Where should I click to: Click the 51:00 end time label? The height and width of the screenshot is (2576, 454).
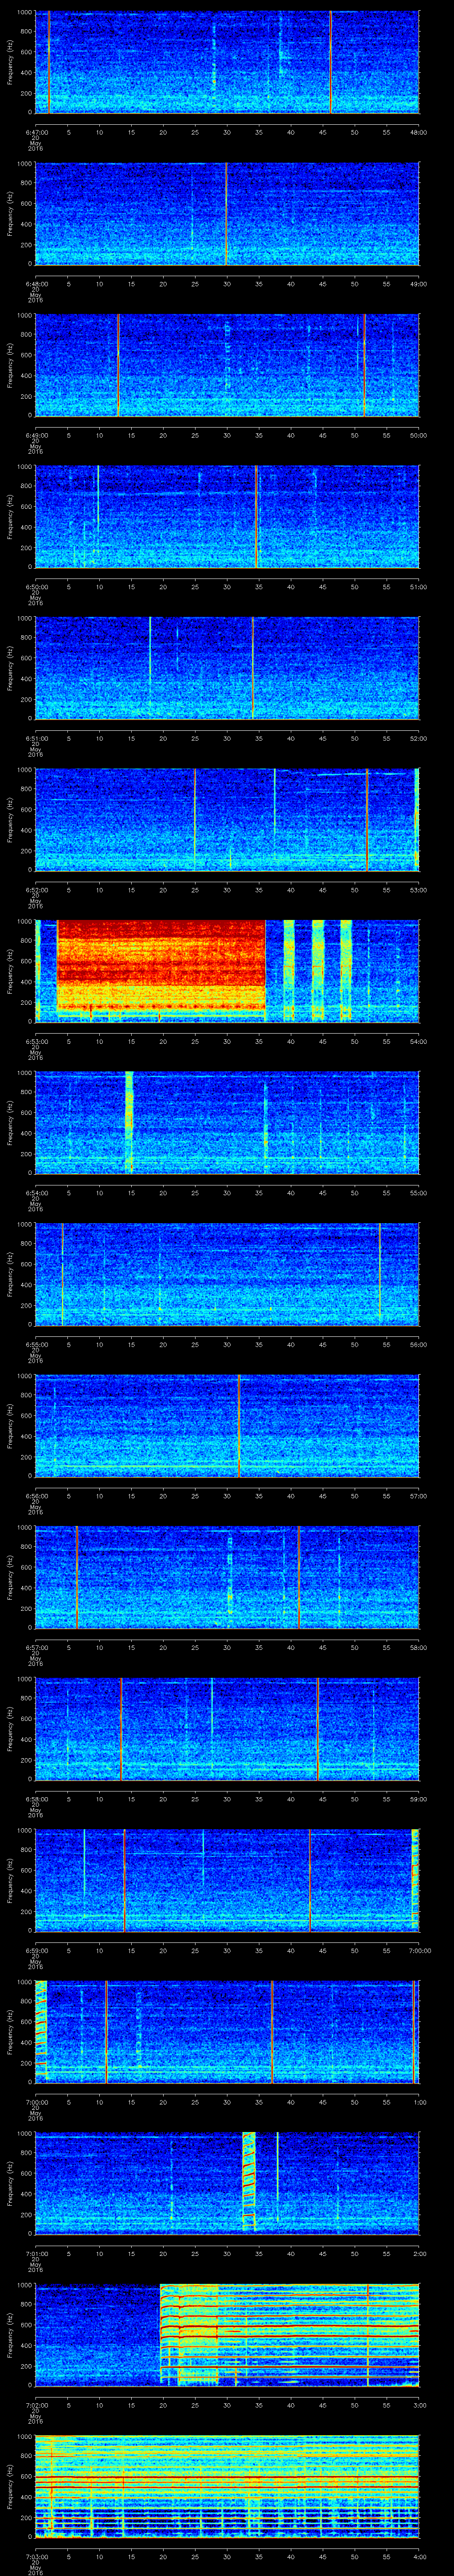click(x=419, y=587)
